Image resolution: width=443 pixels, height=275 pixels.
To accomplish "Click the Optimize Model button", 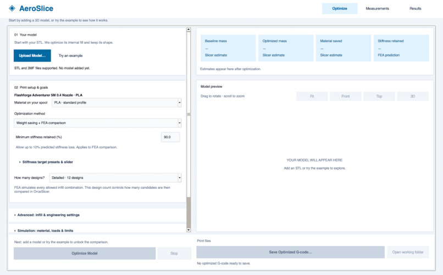I will pos(85,253).
